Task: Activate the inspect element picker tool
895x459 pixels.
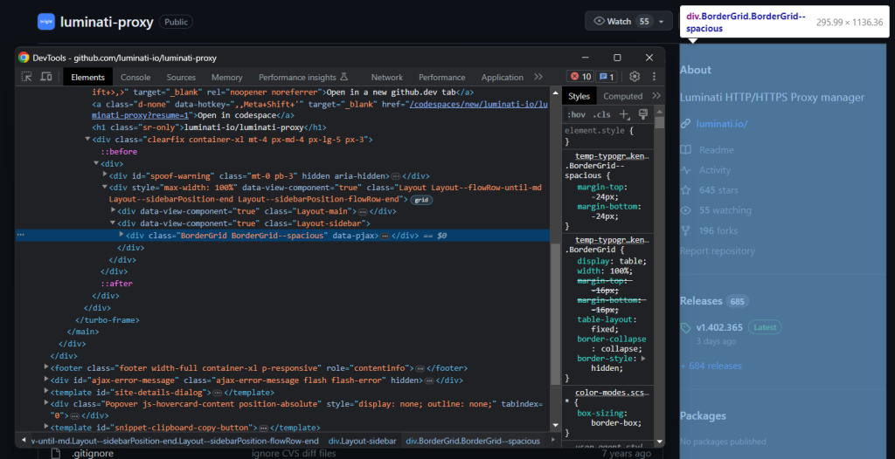Action: click(x=27, y=78)
